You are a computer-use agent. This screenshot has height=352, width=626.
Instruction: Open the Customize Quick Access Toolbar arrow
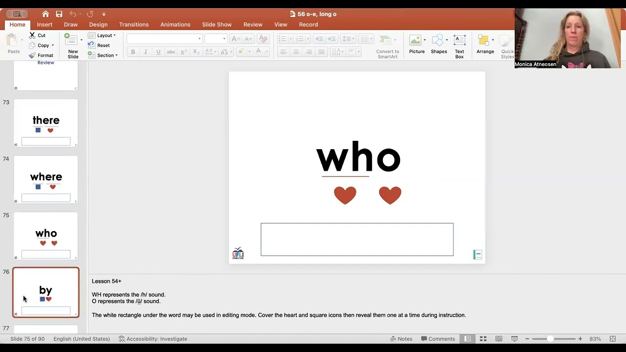(104, 14)
